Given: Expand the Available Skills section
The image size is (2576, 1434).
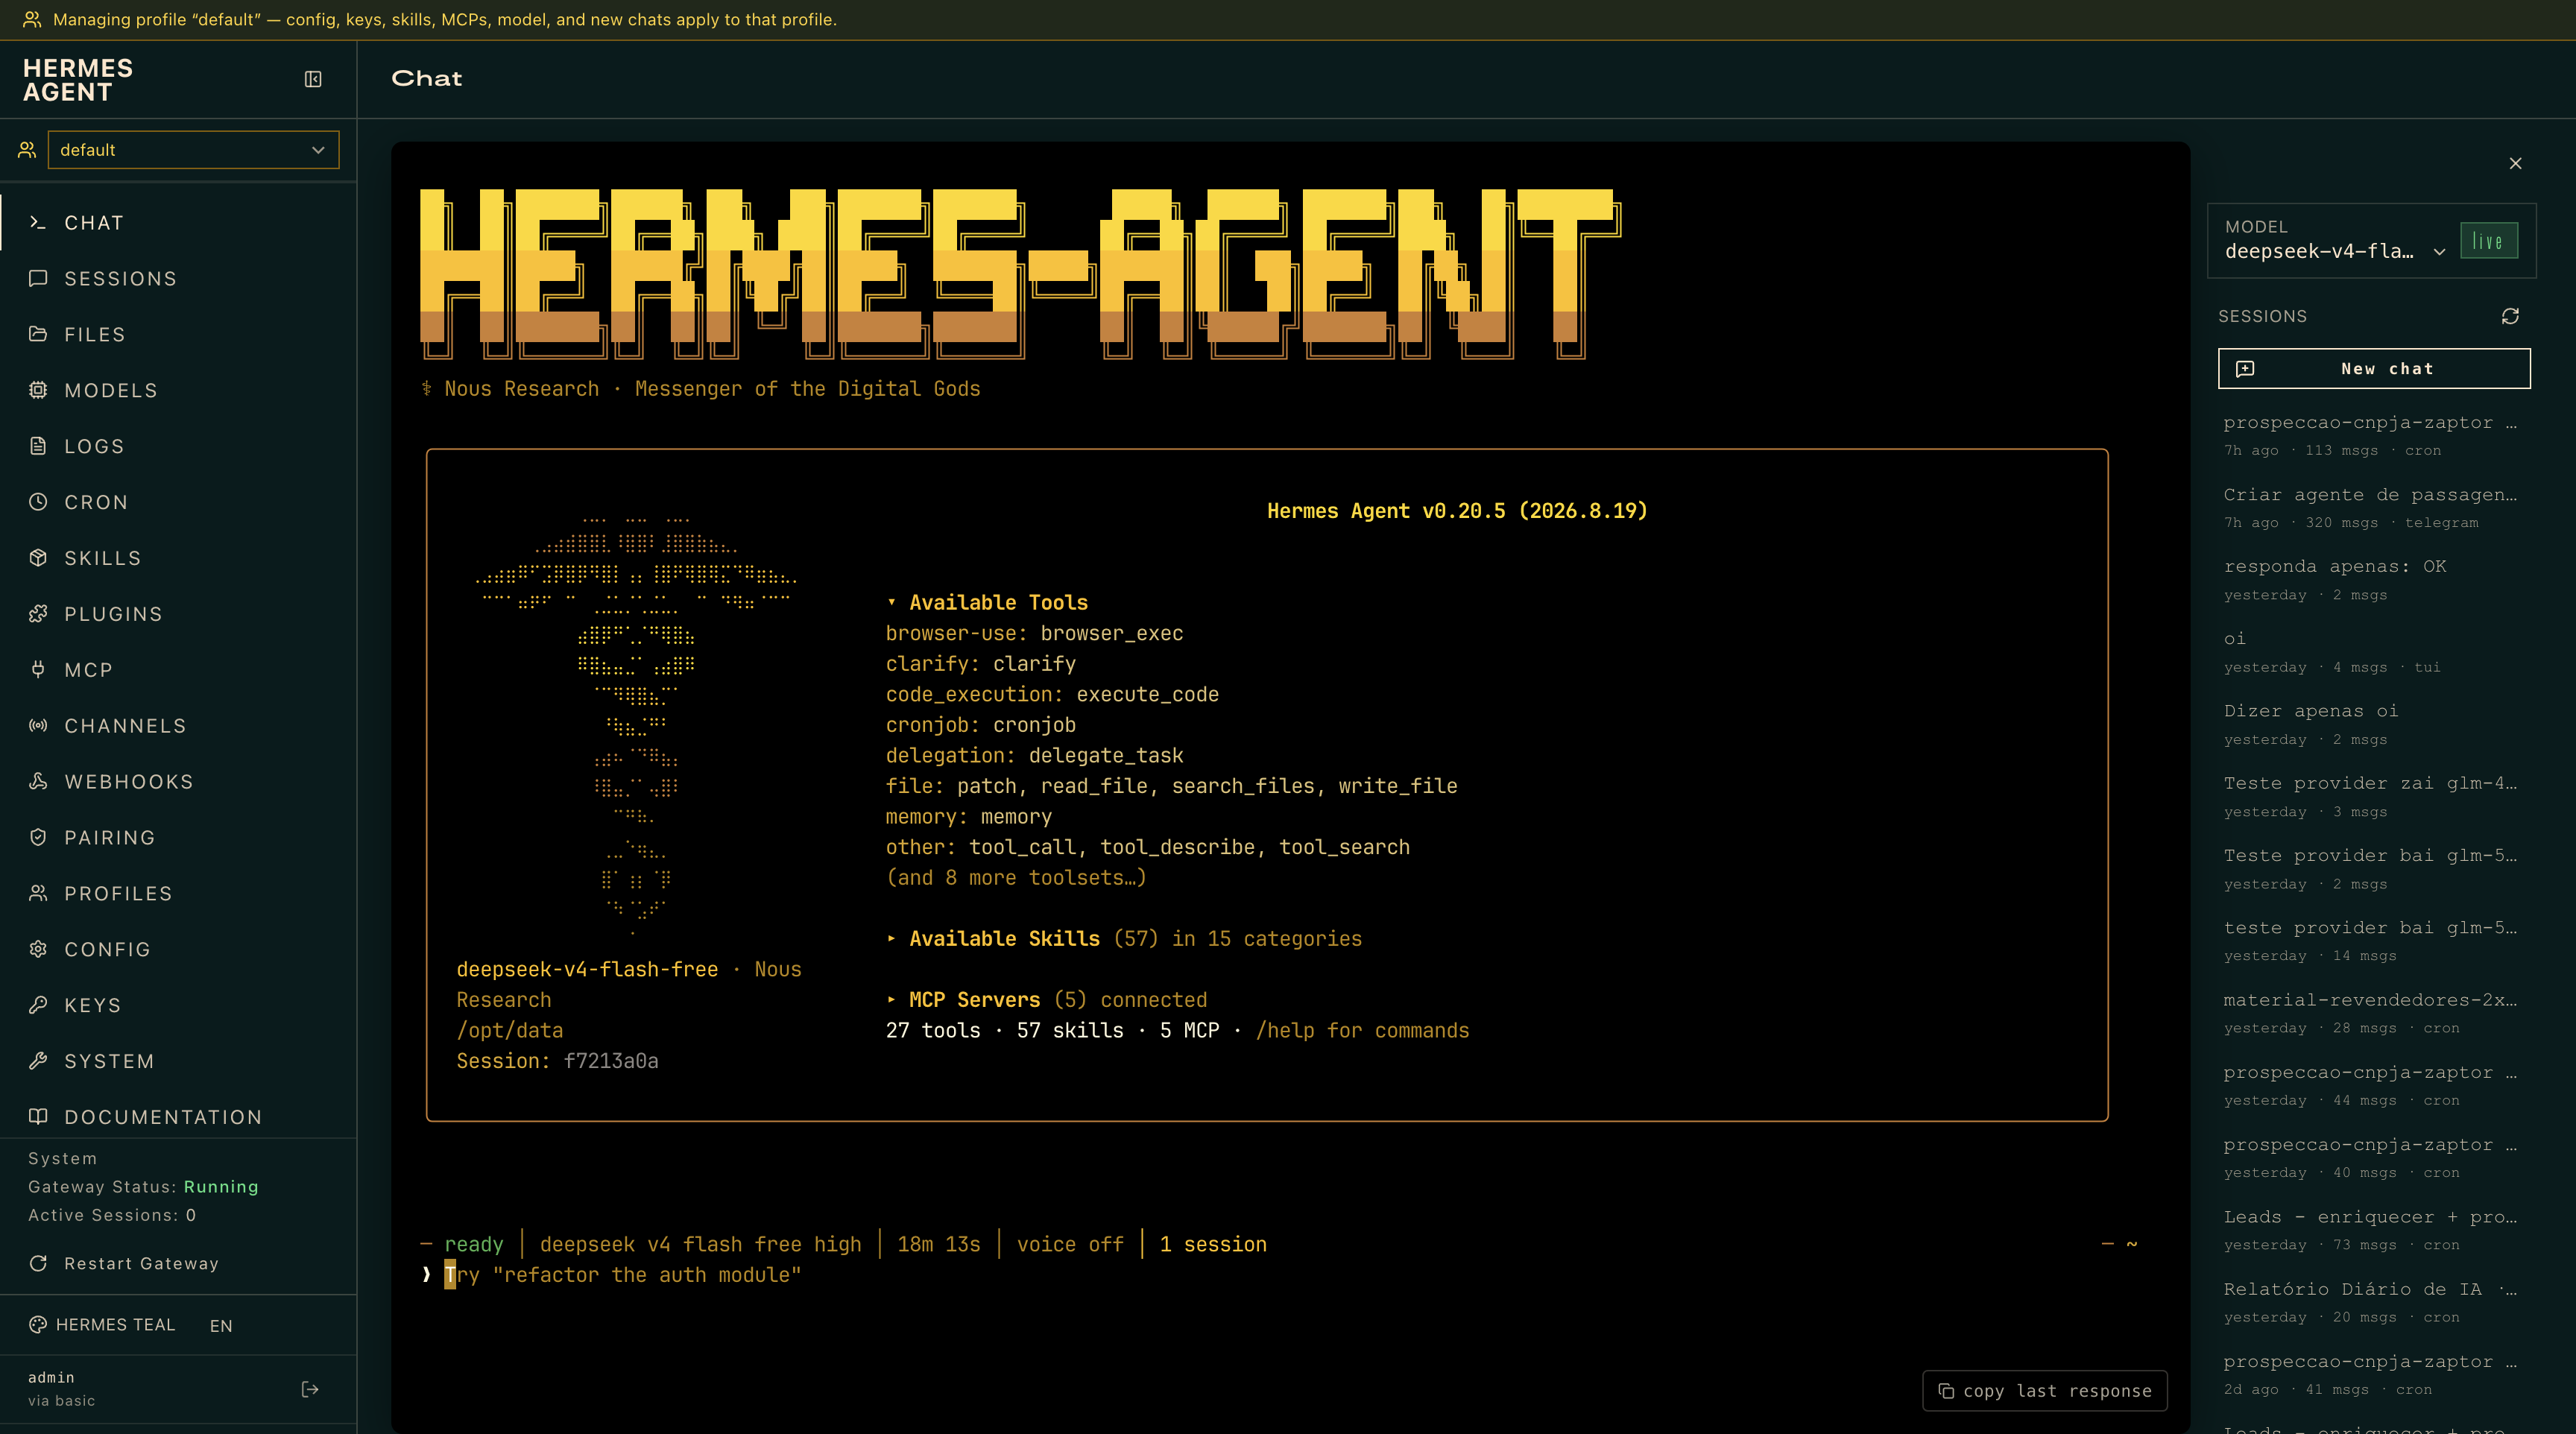Looking at the screenshot, I should pos(1124,939).
